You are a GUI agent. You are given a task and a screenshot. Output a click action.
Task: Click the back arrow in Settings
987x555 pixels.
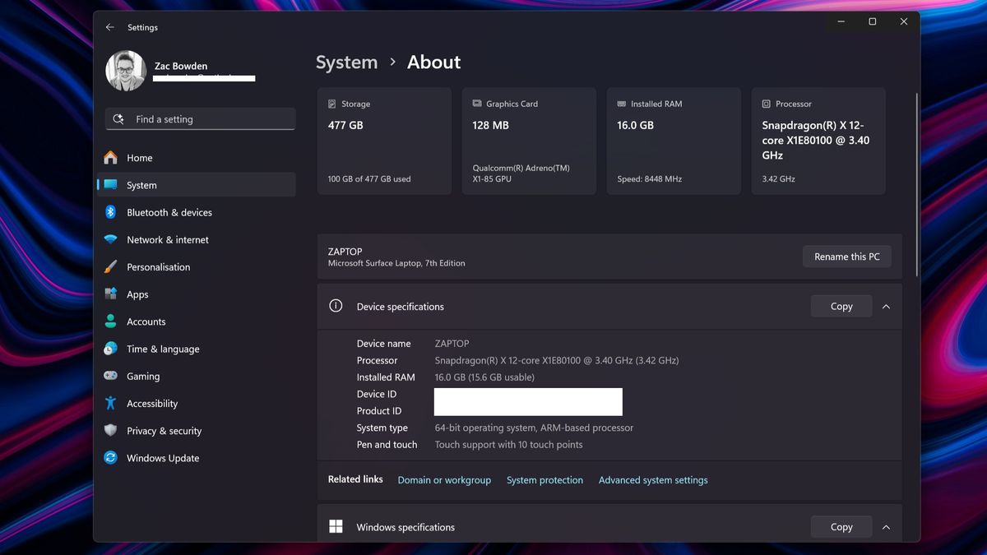(109, 27)
